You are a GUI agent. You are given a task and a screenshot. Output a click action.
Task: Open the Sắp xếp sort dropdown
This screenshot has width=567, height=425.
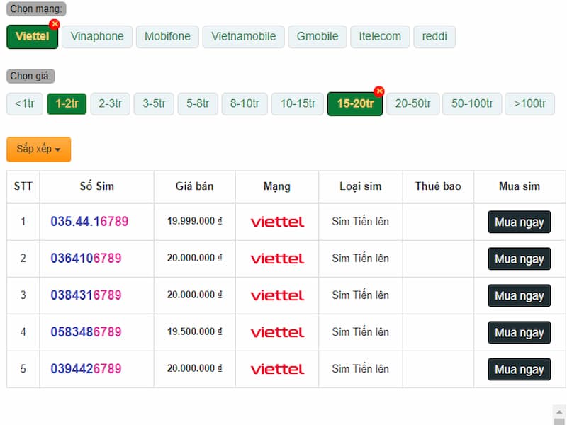[39, 149]
